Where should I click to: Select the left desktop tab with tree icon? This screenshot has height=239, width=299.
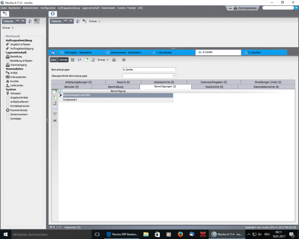pyautogui.click(x=5, y=14)
